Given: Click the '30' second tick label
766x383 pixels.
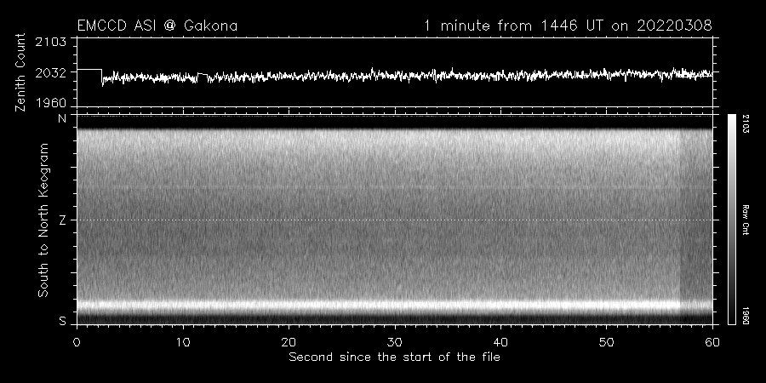Looking at the screenshot, I should point(395,342).
